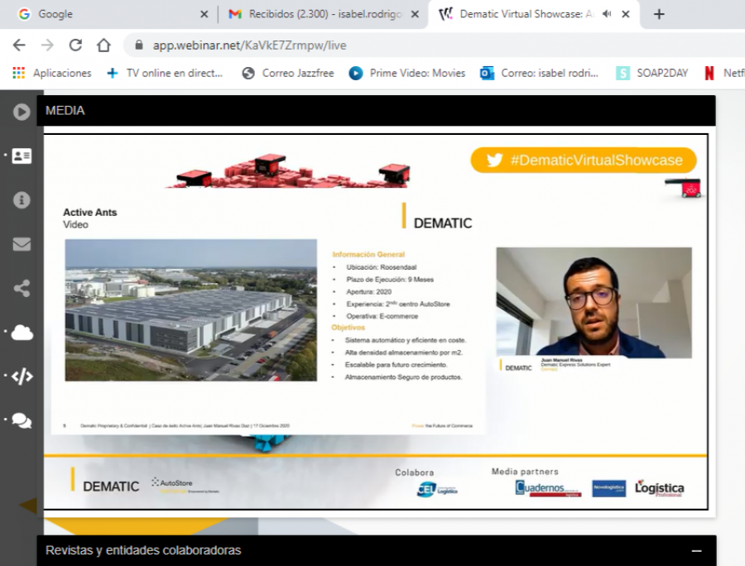Click the 'Media partners' label
Viewport: 745px width, 566px height.
pos(525,472)
